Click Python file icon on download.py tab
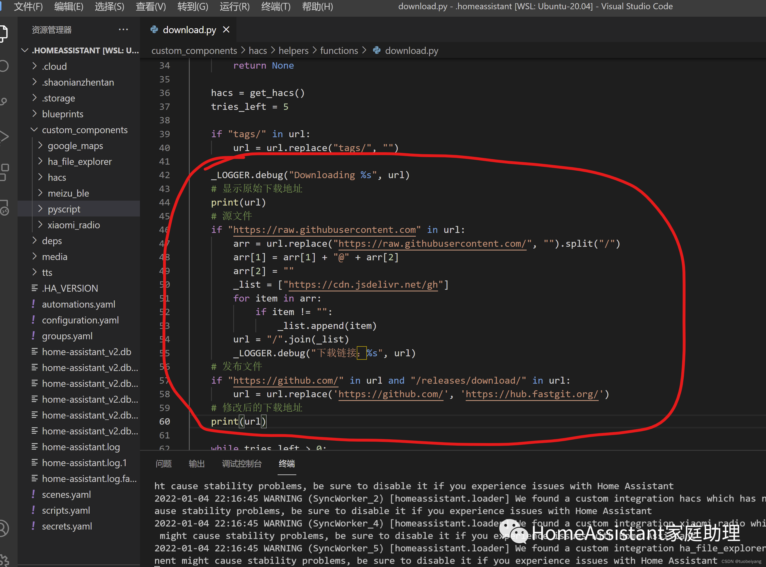Screen dimensions: 766x567 click(154, 29)
